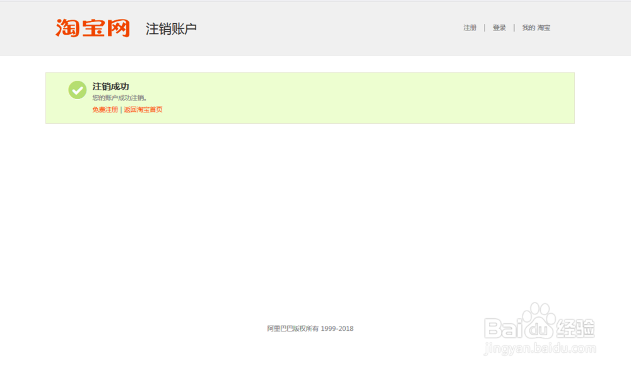This screenshot has width=631, height=370.
Task: Click the Taobao 淘宝网 logo
Action: pos(93,27)
